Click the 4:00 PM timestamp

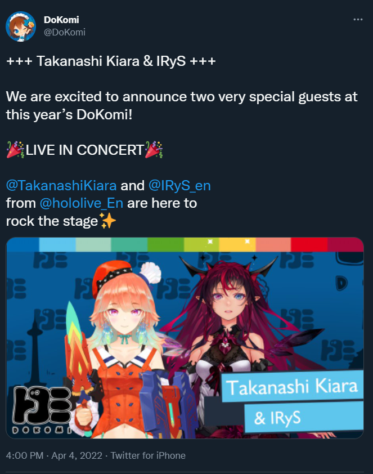pyautogui.click(x=24, y=455)
